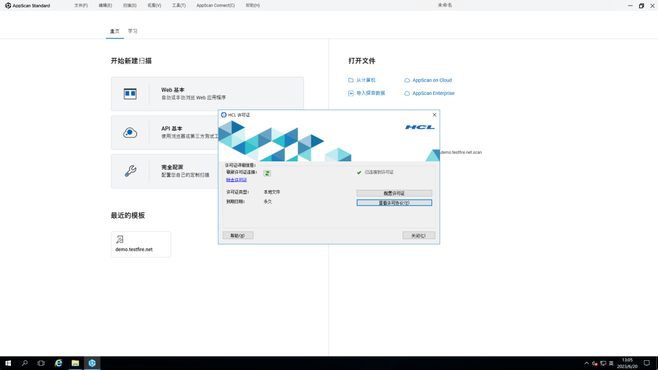Click the 已连接到许可证 status text
This screenshot has height=370, width=658.
click(x=379, y=172)
